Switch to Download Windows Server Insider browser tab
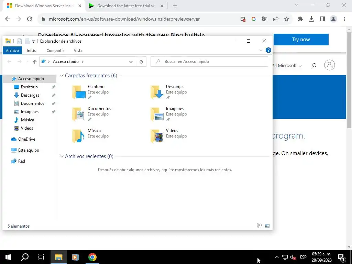Screen dimensions: 352x264 pyautogui.click(x=44, y=6)
